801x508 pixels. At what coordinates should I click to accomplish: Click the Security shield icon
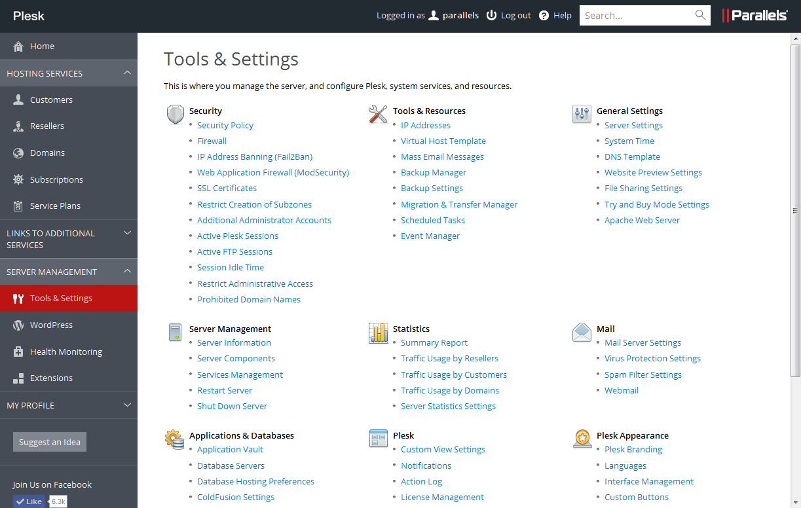(x=175, y=115)
